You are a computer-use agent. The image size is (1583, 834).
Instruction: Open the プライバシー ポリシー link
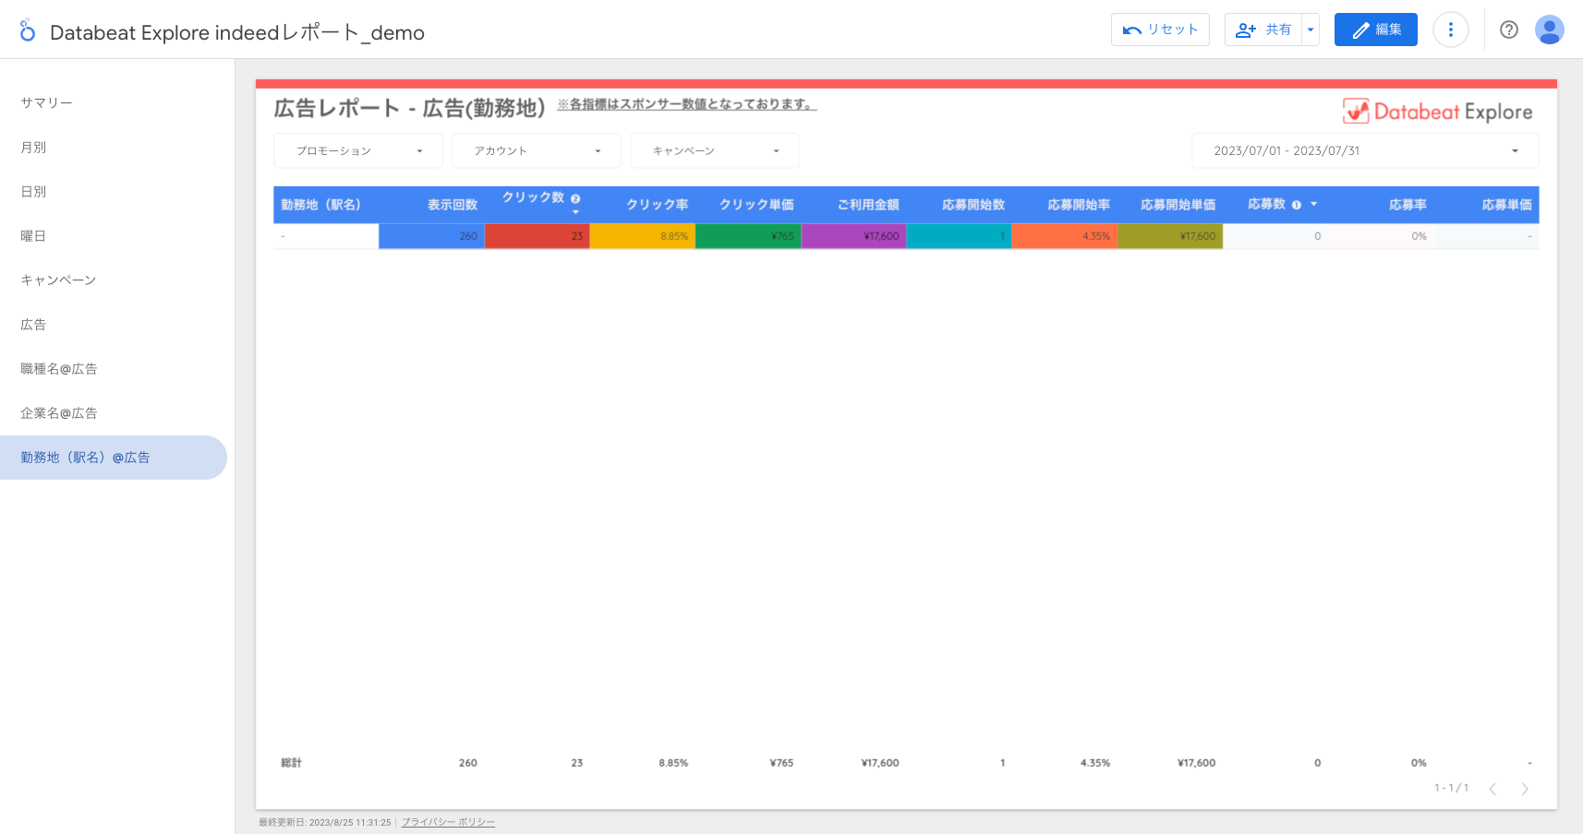tap(448, 822)
